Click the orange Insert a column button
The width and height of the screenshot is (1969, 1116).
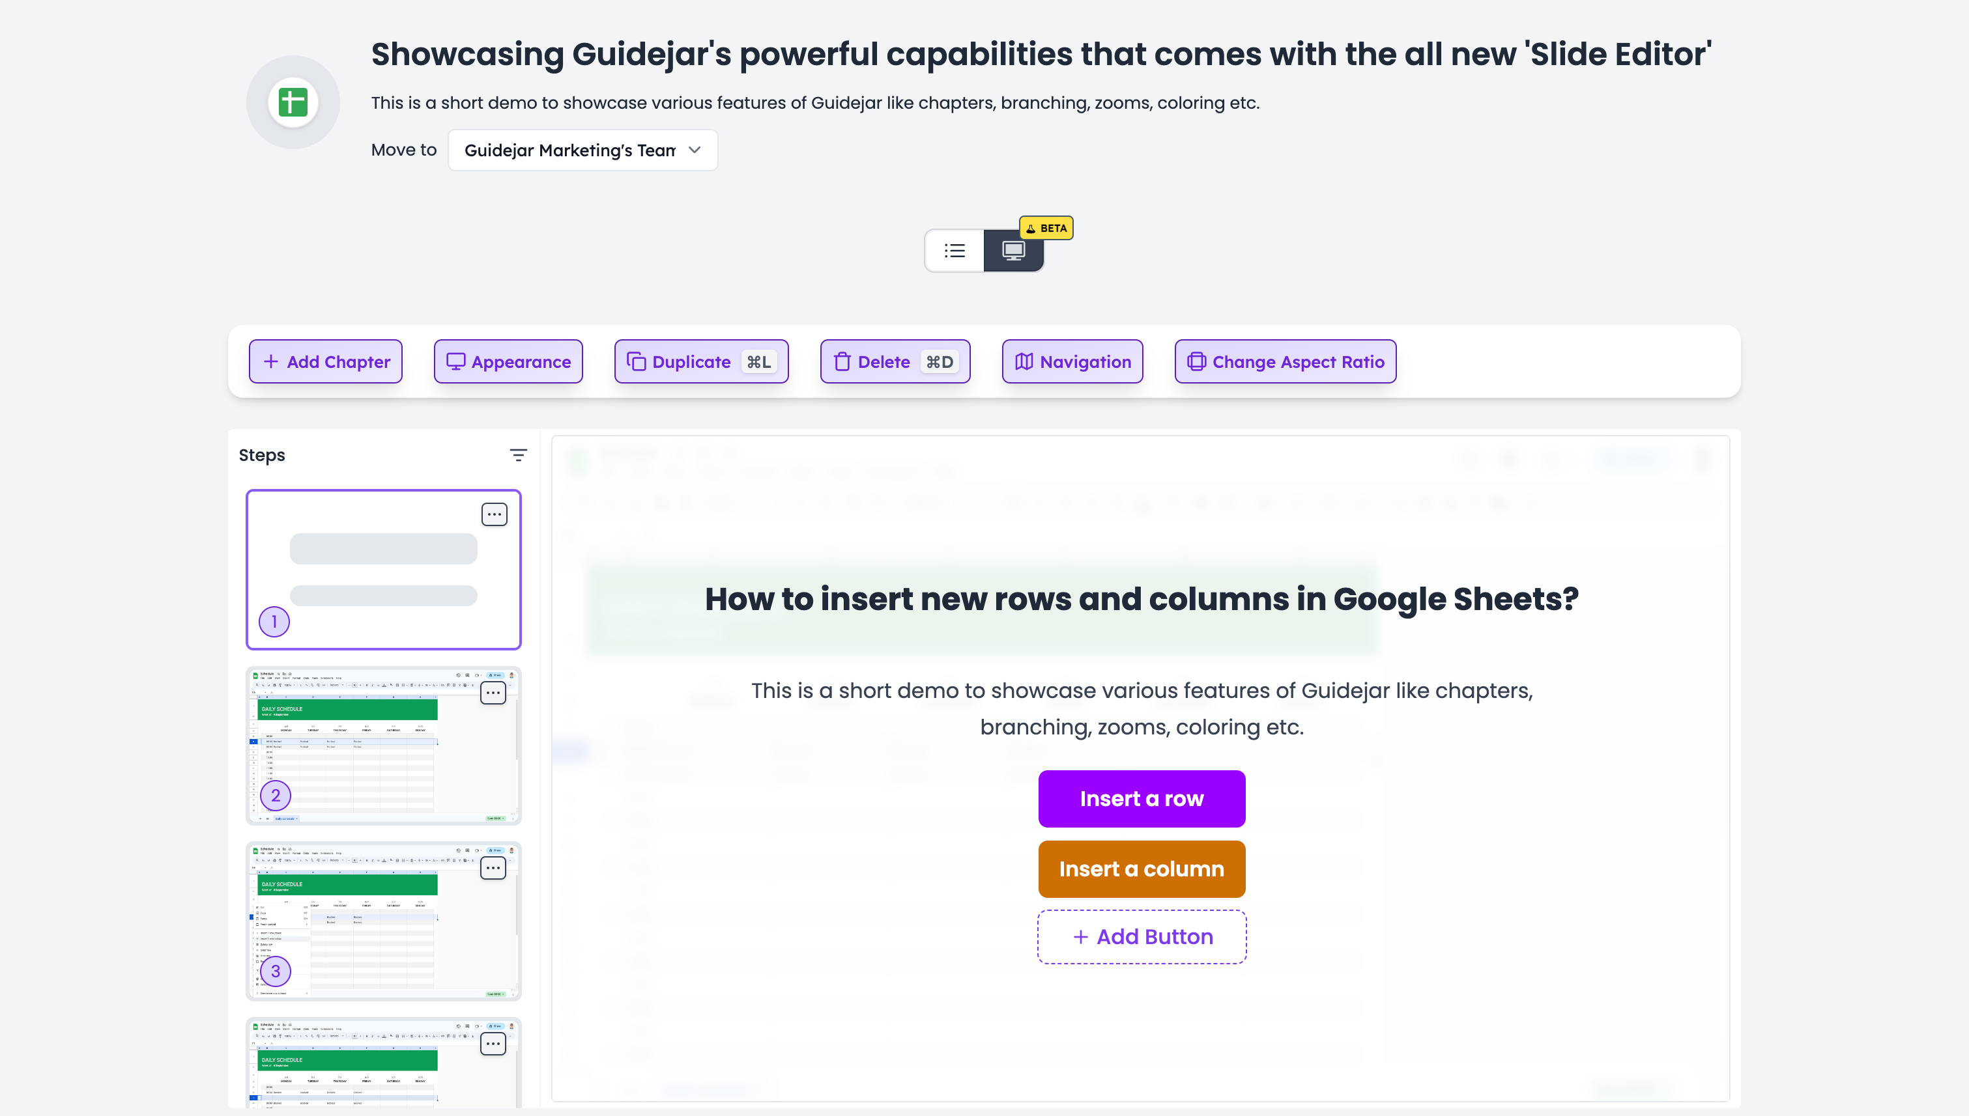(1142, 869)
